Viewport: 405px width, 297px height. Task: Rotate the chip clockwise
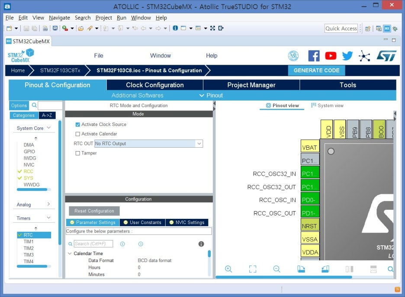pyautogui.click(x=301, y=269)
